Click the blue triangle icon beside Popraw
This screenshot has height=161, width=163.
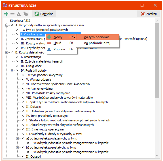tap(49, 49)
